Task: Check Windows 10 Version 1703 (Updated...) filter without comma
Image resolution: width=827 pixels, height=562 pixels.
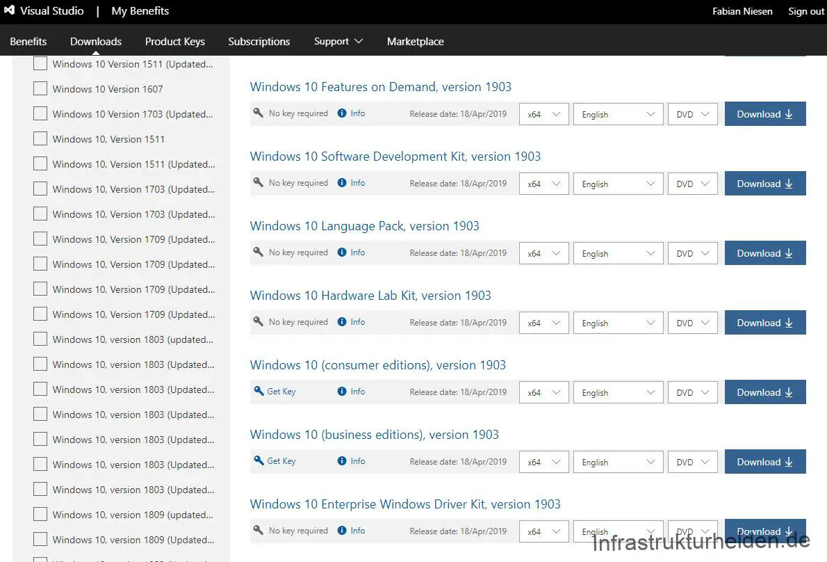Action: point(40,113)
